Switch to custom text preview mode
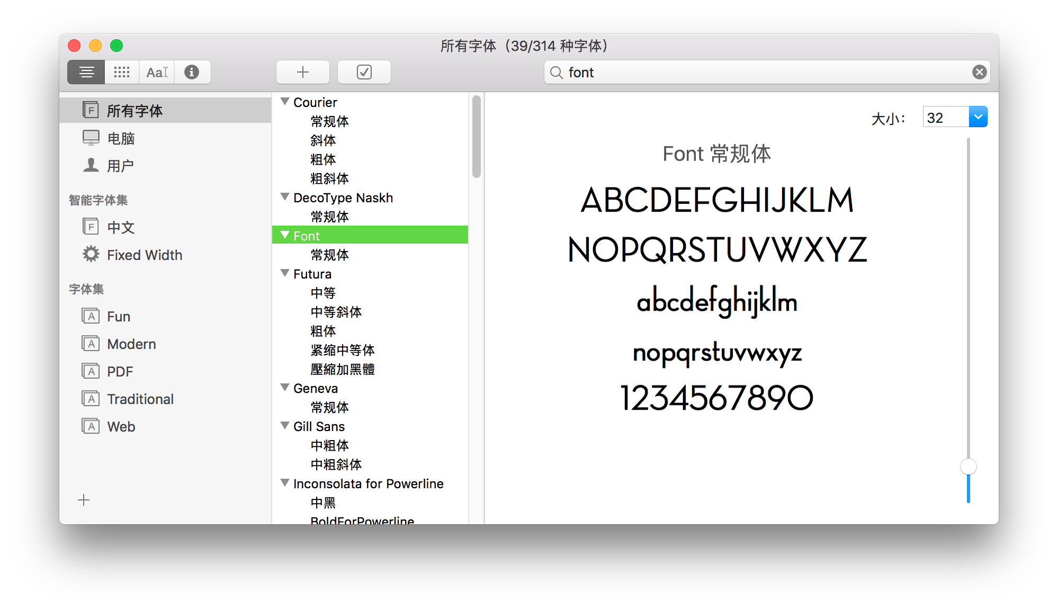 pos(157,72)
